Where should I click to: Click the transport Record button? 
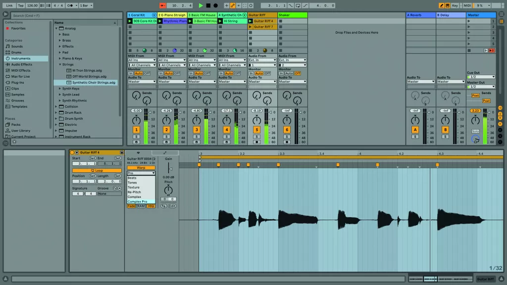point(215,5)
